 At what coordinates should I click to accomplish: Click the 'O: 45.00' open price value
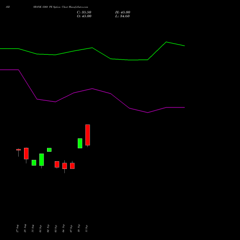point(84,16)
